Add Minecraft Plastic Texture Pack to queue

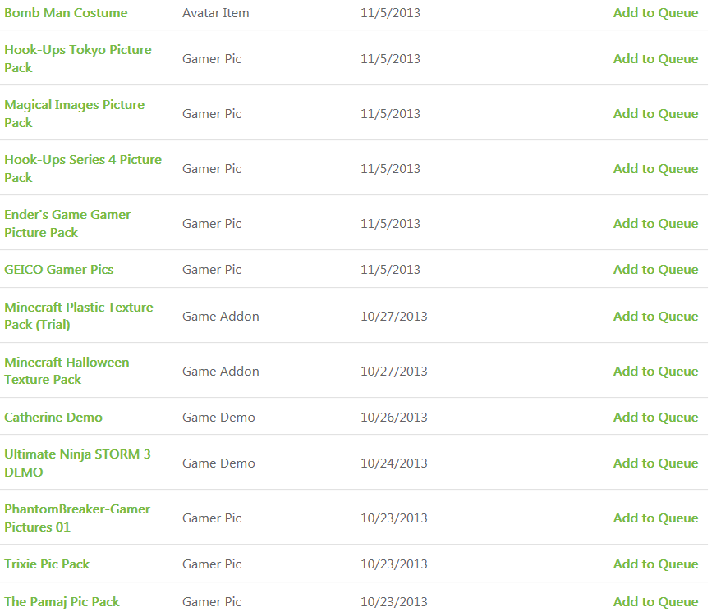[x=655, y=316]
